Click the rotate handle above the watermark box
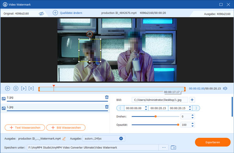Image resolution: width=234 pixels, height=153 pixels. click(x=90, y=34)
